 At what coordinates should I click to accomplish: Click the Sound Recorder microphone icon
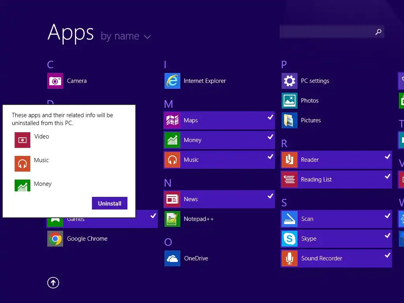[x=290, y=258]
